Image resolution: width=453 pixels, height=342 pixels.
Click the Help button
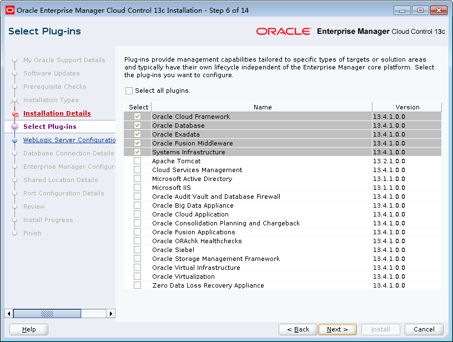[x=29, y=329]
